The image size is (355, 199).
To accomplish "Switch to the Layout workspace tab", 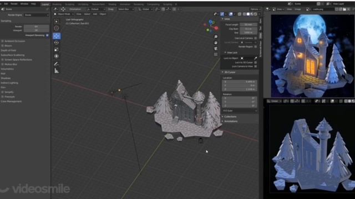I will point(45,4).
